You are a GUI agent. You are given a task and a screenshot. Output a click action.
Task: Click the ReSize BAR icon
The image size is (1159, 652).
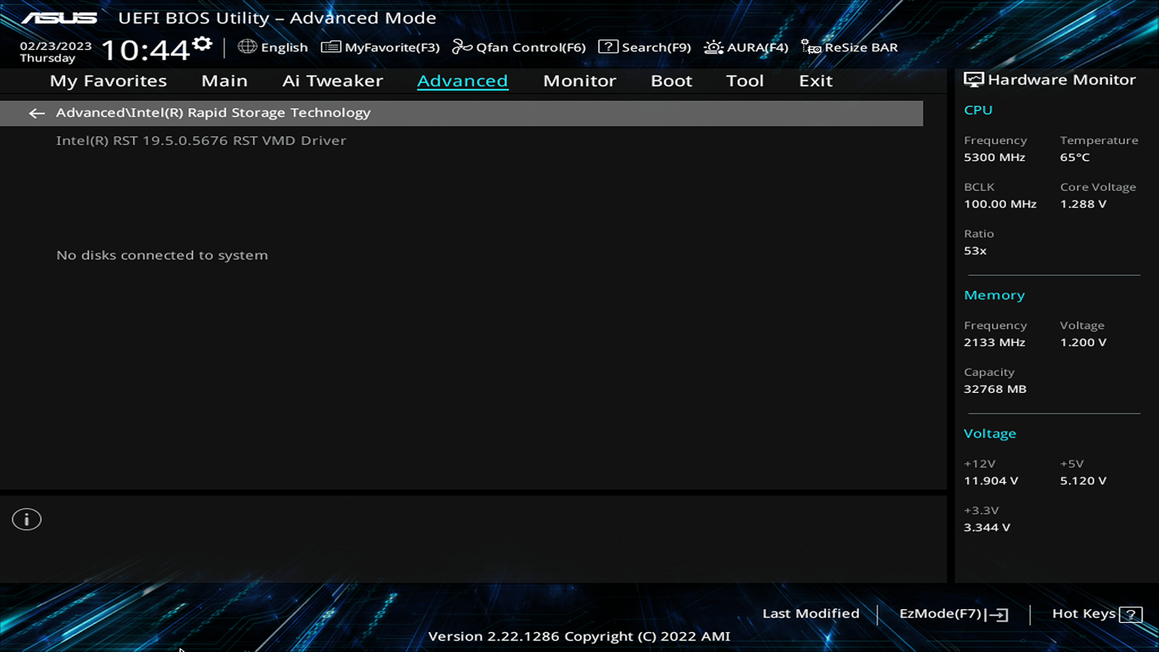coord(811,46)
